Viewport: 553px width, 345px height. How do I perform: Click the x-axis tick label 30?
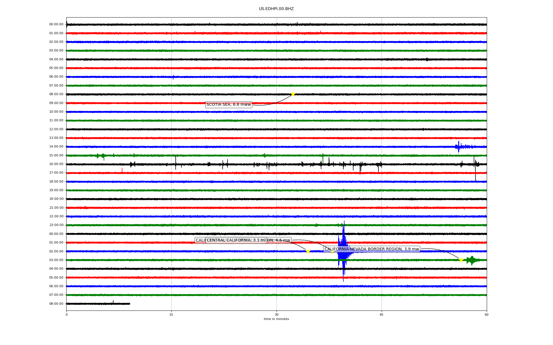(x=276, y=315)
